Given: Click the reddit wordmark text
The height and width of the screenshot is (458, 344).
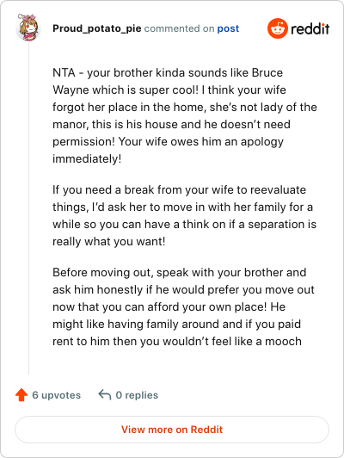Looking at the screenshot, I should 310,28.
